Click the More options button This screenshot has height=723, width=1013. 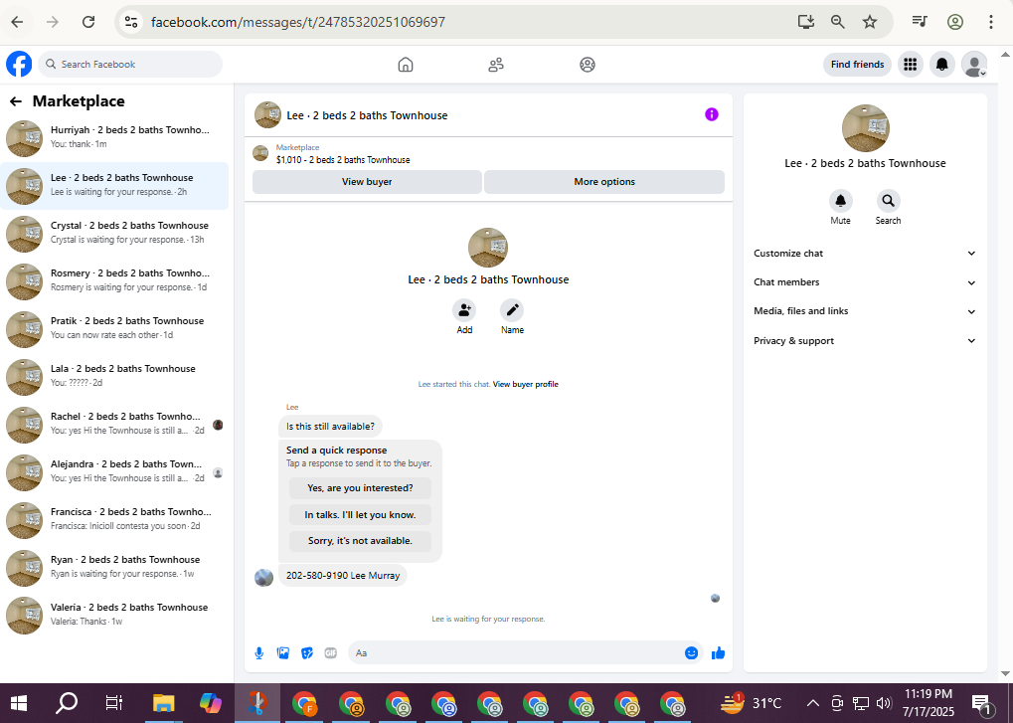604,182
